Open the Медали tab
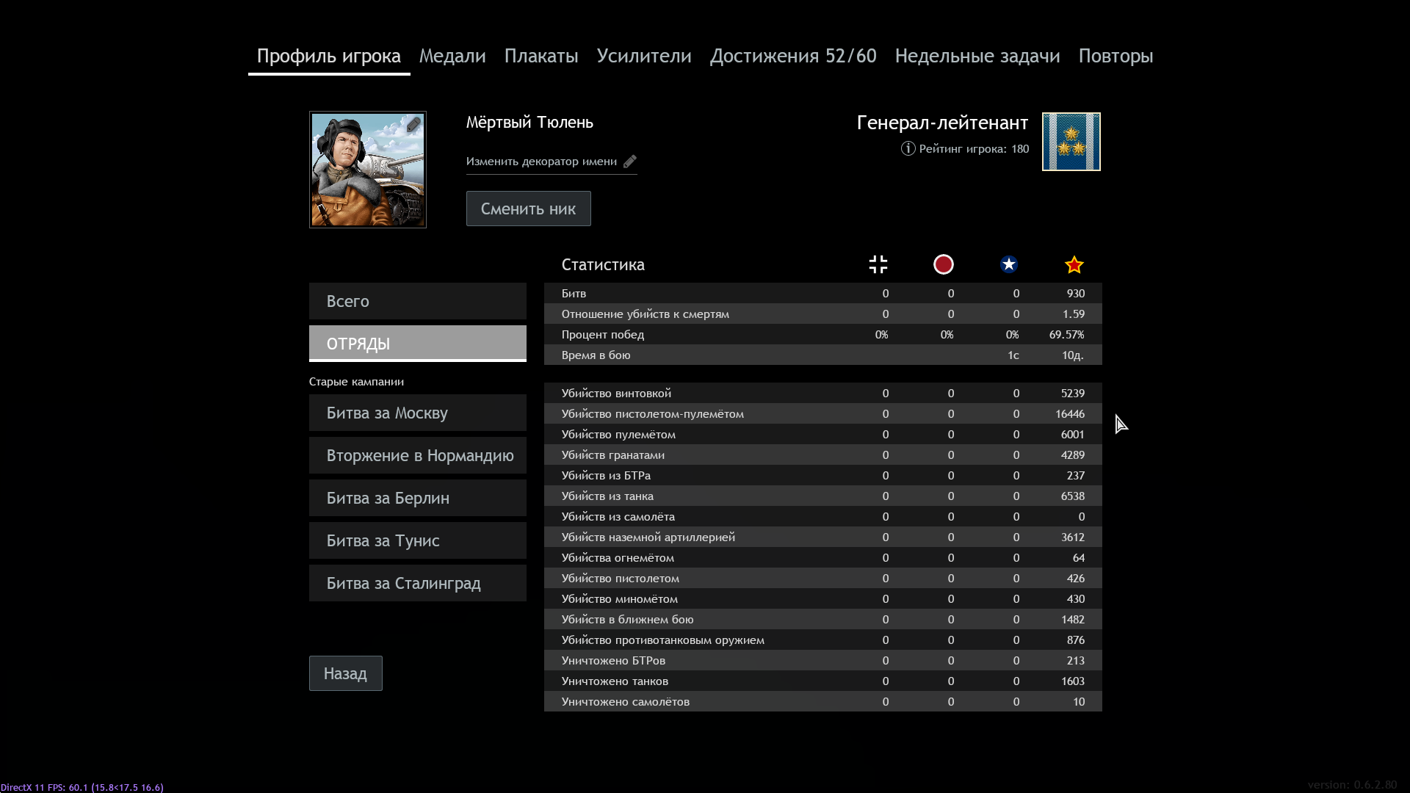1410x793 pixels. pos(452,56)
